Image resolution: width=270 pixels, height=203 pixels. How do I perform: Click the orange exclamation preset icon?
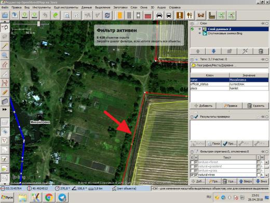click(x=180, y=15)
